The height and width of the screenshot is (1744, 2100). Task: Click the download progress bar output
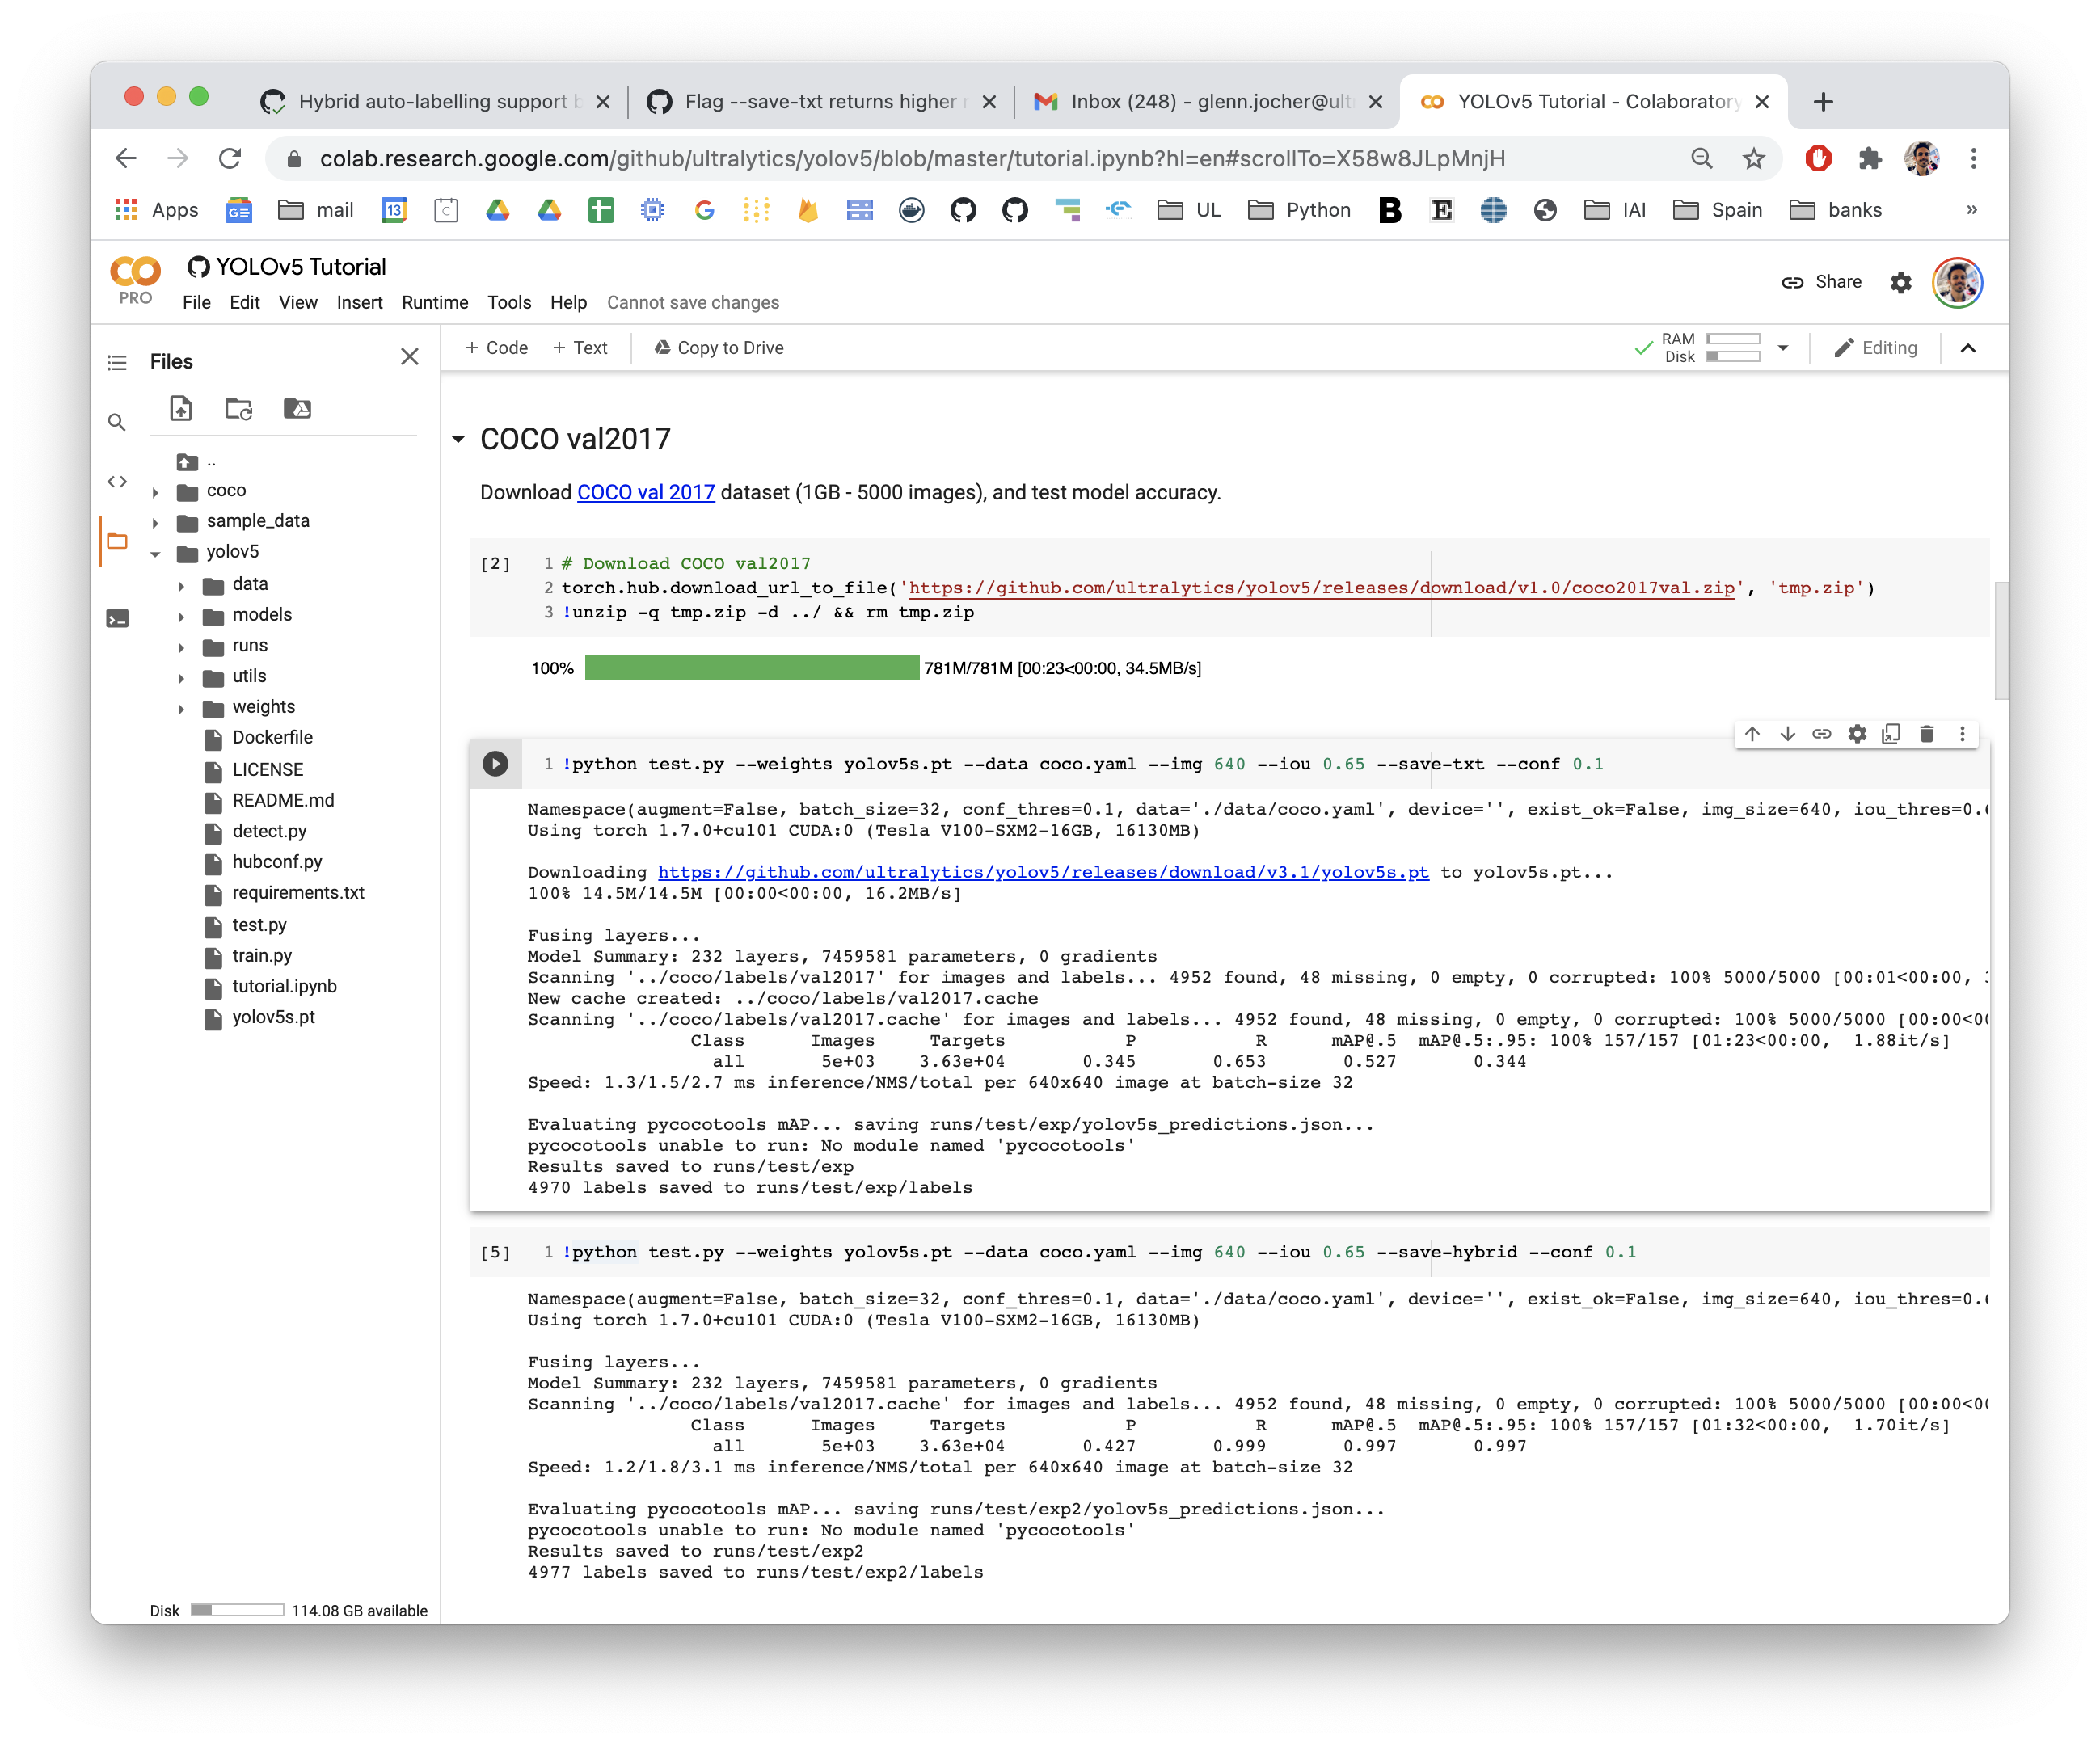pyautogui.click(x=752, y=668)
